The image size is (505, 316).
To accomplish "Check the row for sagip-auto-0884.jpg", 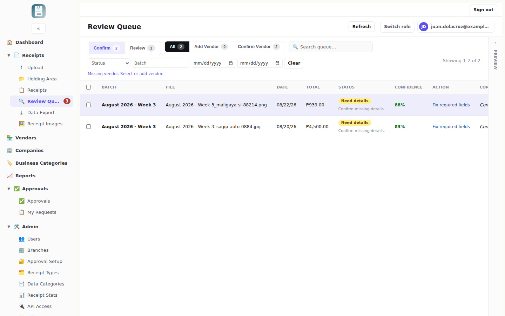I will tap(88, 126).
